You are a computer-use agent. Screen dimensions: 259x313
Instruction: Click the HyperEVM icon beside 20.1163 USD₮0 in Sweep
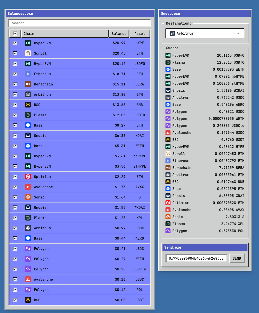click(168, 55)
